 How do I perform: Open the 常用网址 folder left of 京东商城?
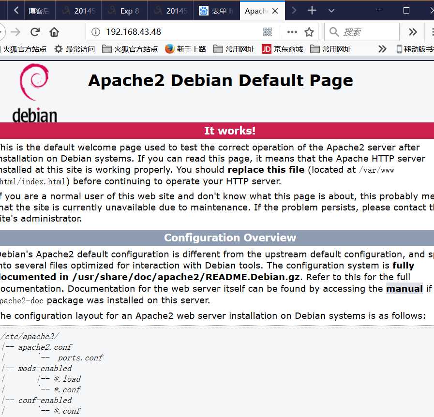pos(234,49)
